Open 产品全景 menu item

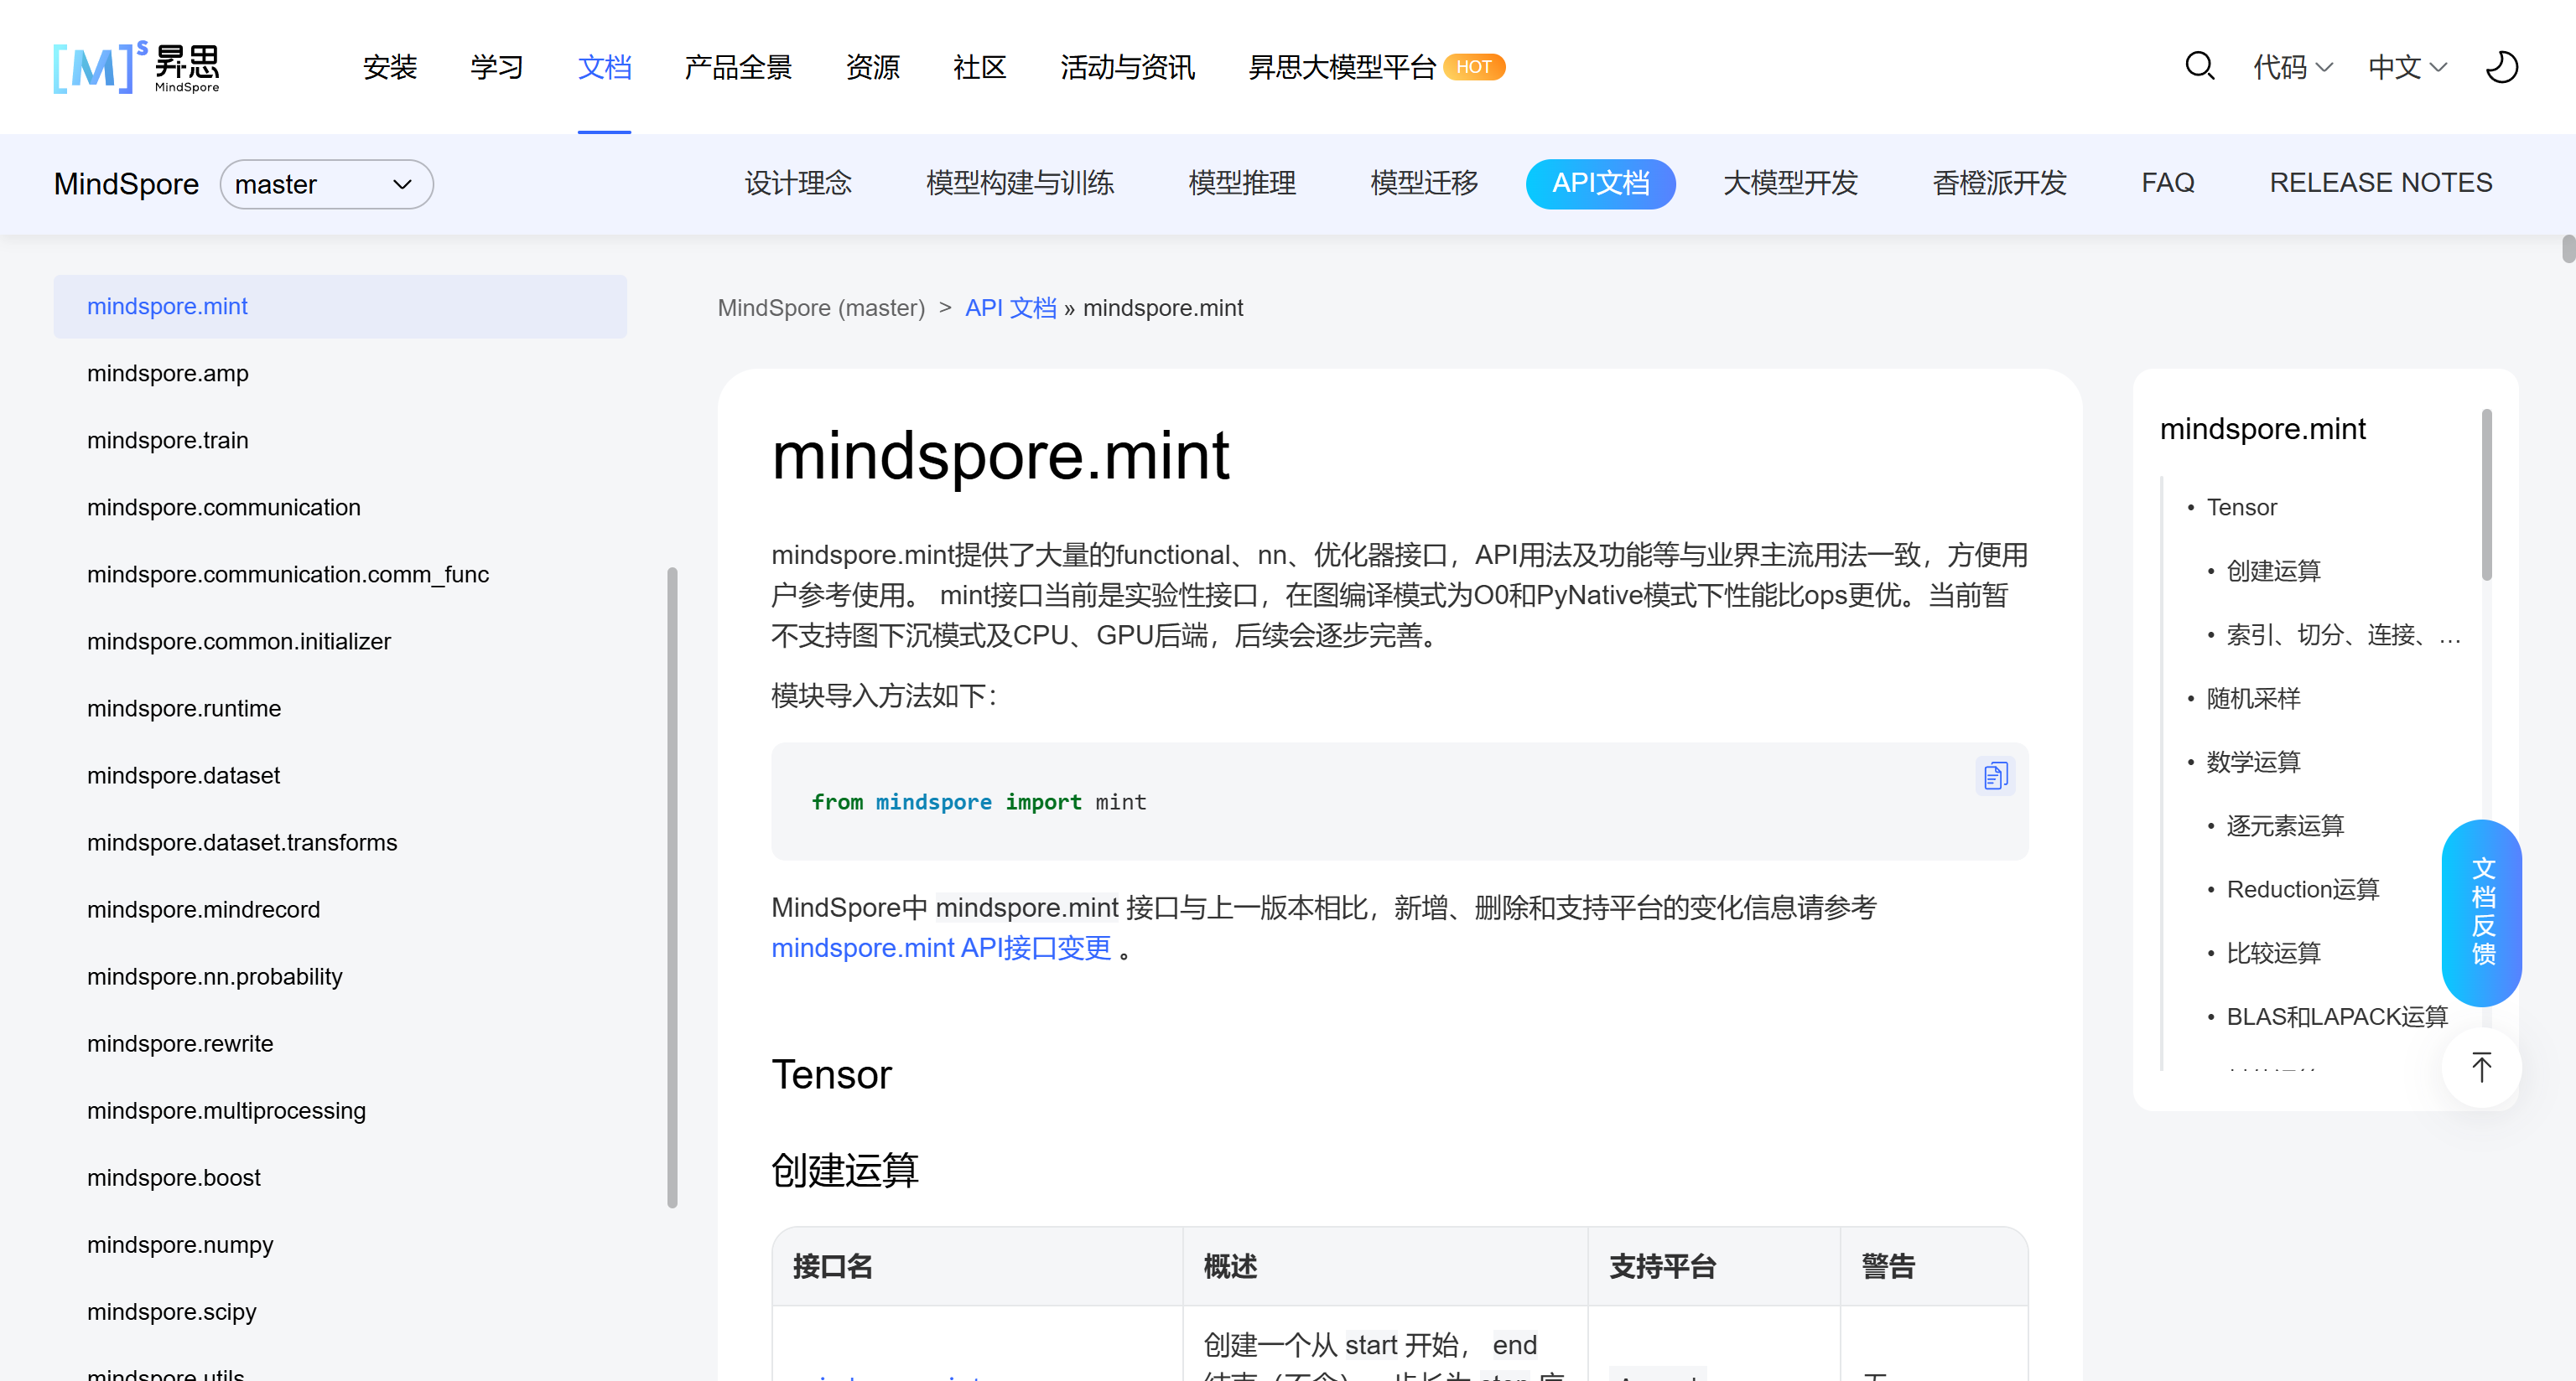[738, 67]
